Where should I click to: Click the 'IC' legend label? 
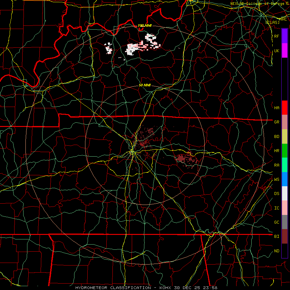(x=276, y=208)
